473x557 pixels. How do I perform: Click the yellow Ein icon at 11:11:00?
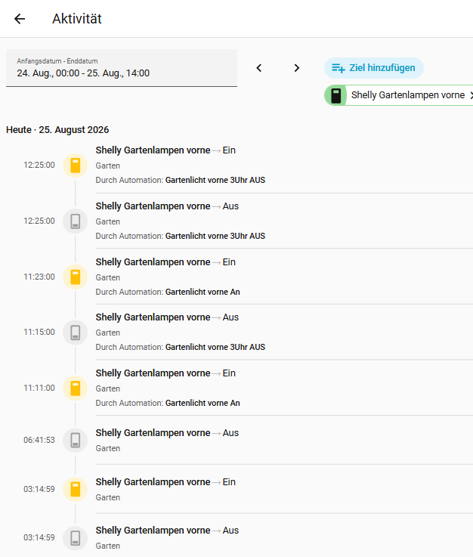coord(76,388)
